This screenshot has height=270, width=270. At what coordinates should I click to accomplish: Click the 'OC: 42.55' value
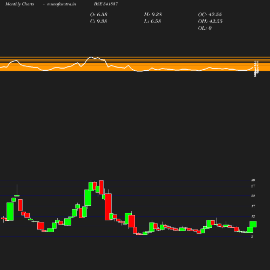pos(210,15)
